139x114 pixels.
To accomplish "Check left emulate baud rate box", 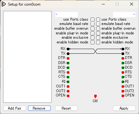I will [92, 24].
